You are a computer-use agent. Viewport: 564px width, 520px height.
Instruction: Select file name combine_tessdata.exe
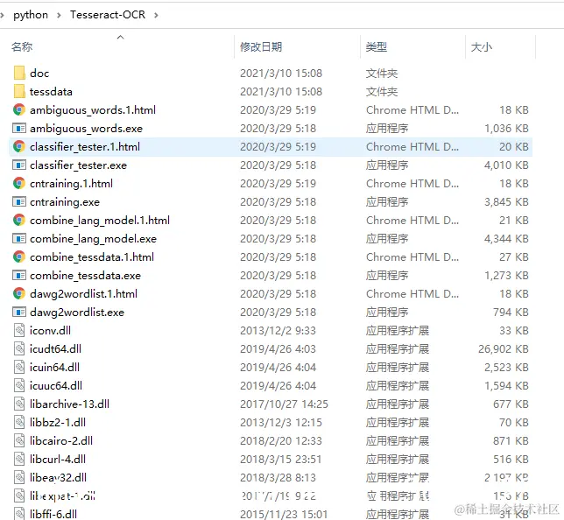tap(85, 275)
